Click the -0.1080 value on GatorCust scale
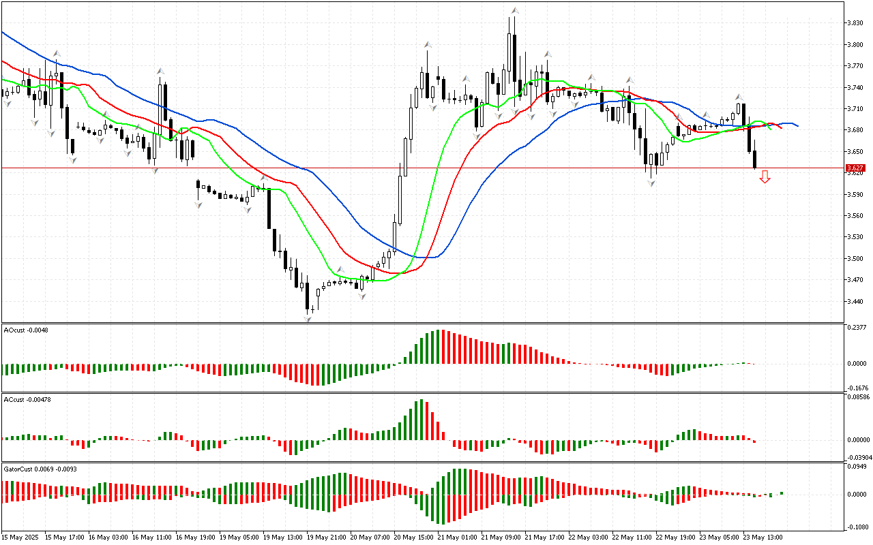The image size is (873, 545). 856,527
